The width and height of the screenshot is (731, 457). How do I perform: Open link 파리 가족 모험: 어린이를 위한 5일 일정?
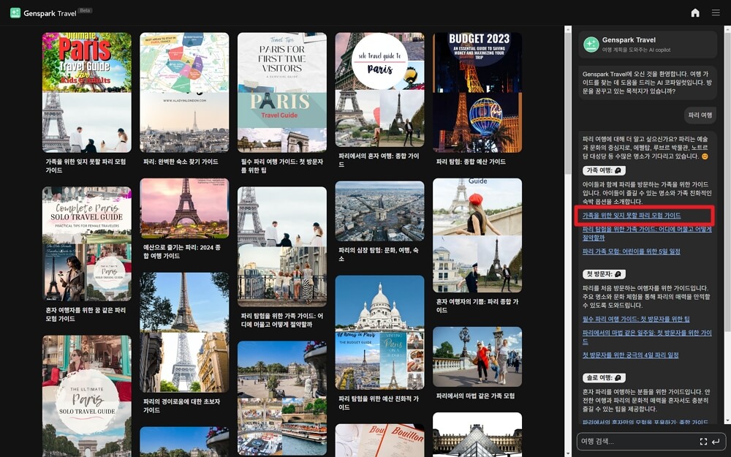tap(631, 252)
